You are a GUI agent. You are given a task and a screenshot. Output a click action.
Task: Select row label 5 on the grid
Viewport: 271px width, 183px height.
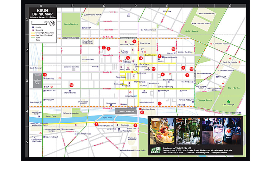pos(27,142)
